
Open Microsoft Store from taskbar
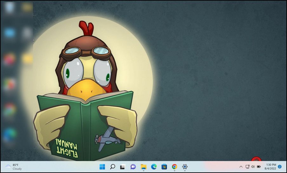(164, 167)
